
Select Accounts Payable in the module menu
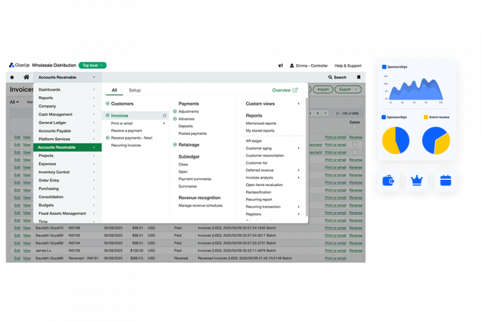pos(67,131)
